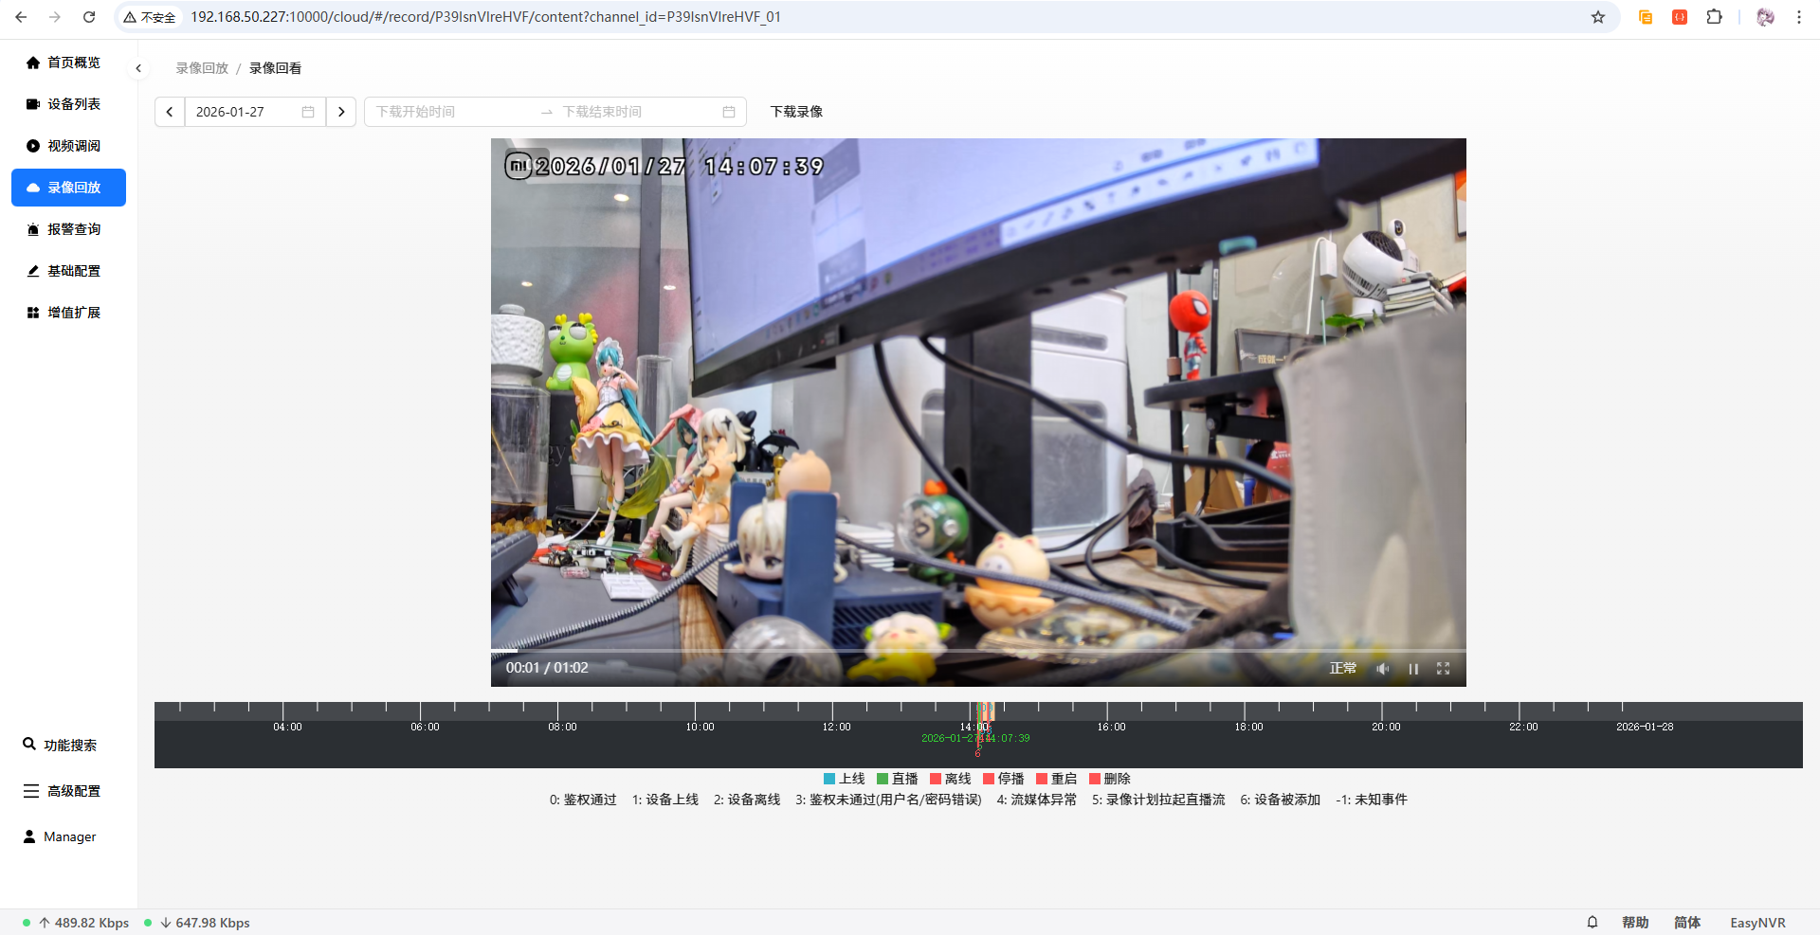Click the notification bell icon
The height and width of the screenshot is (935, 1820).
pos(1592,923)
